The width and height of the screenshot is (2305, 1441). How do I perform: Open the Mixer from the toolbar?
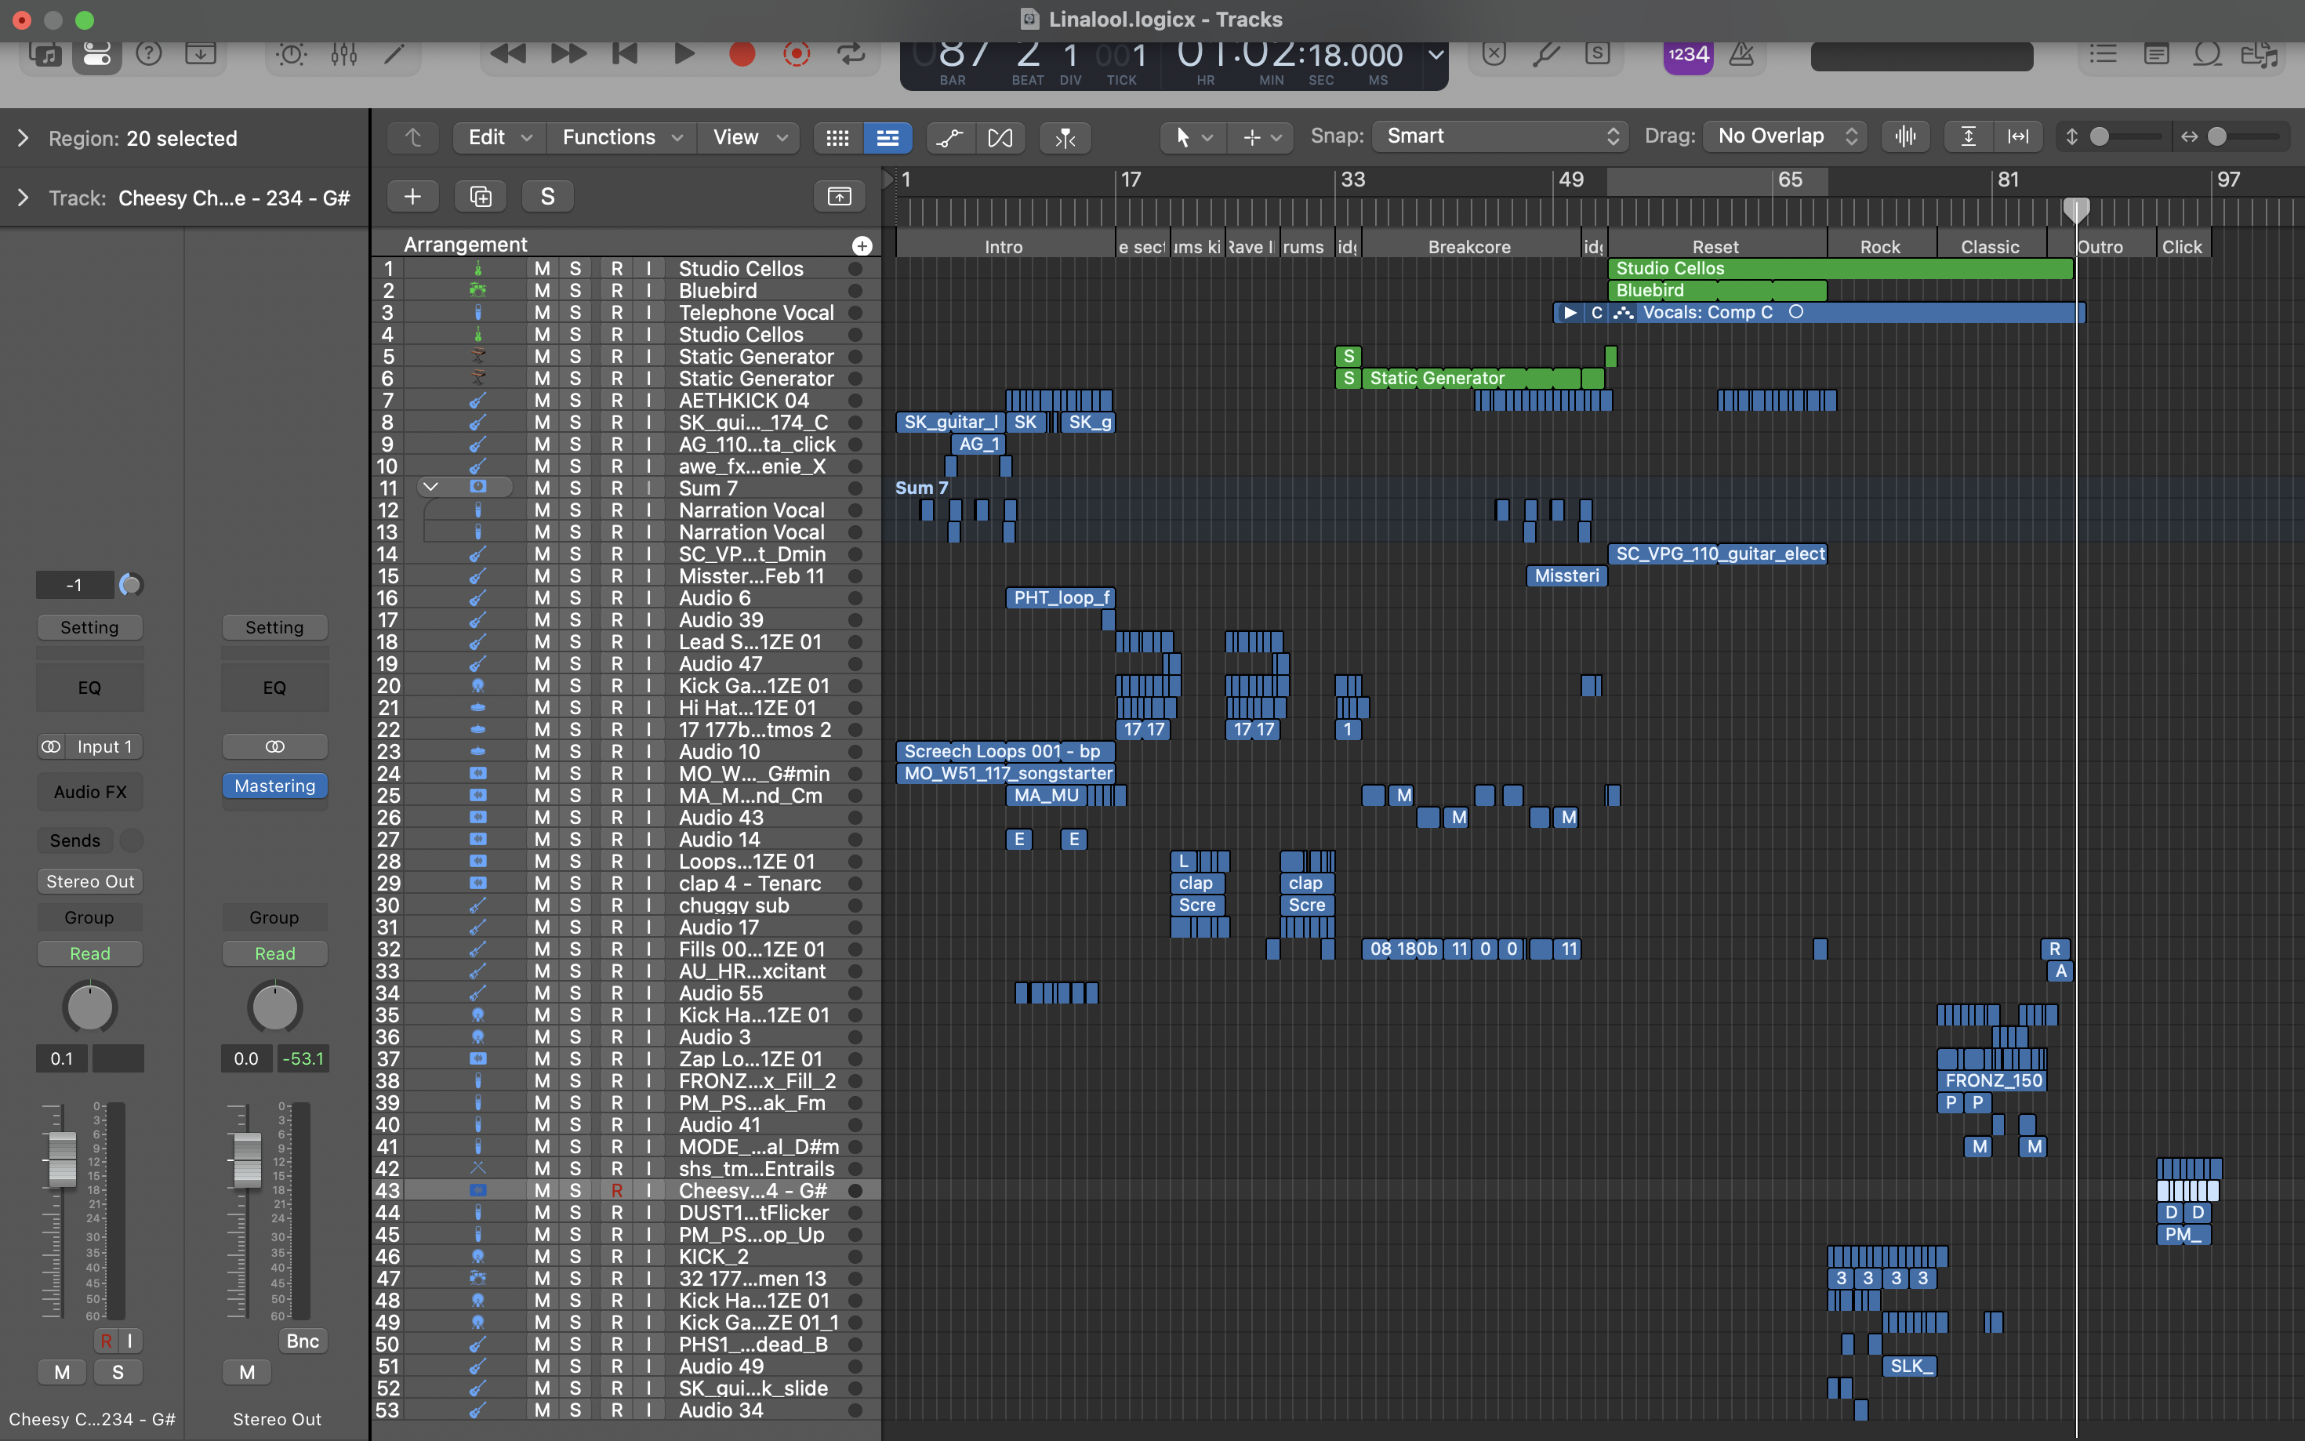[343, 54]
